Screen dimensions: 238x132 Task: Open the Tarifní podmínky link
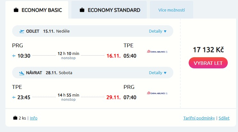click(199, 118)
